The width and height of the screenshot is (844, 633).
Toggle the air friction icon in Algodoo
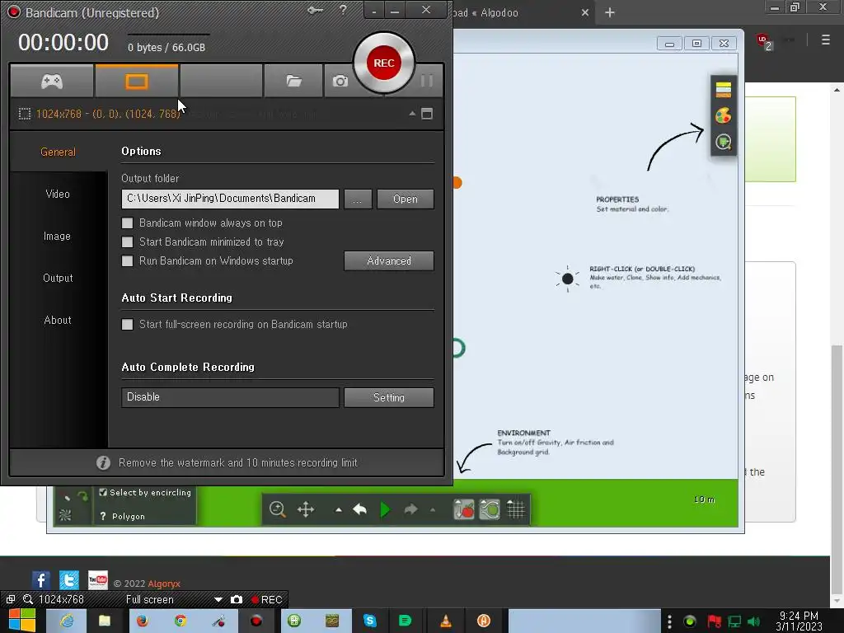tap(490, 509)
